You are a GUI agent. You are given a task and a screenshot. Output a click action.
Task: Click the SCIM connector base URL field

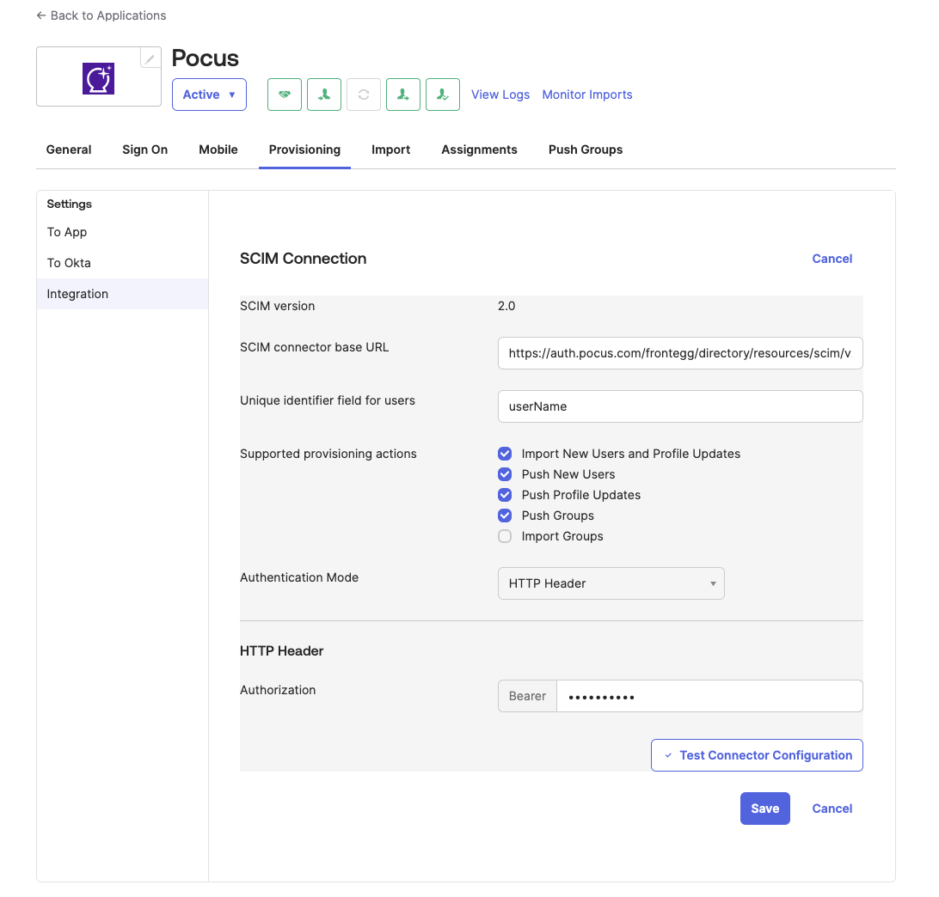coord(679,353)
